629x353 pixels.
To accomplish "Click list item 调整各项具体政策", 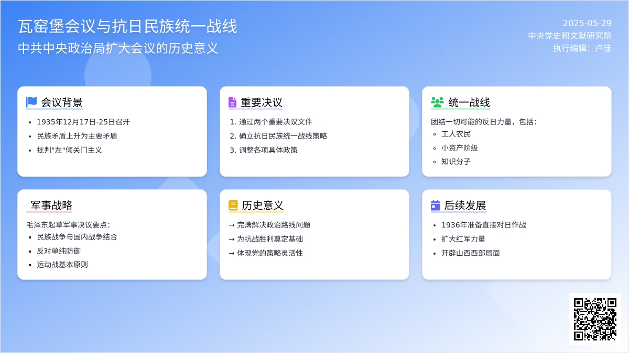I will click(268, 150).
